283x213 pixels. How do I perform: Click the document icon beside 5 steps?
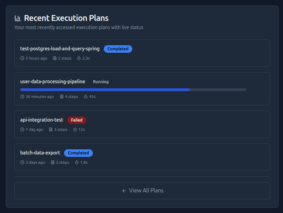pos(53,162)
